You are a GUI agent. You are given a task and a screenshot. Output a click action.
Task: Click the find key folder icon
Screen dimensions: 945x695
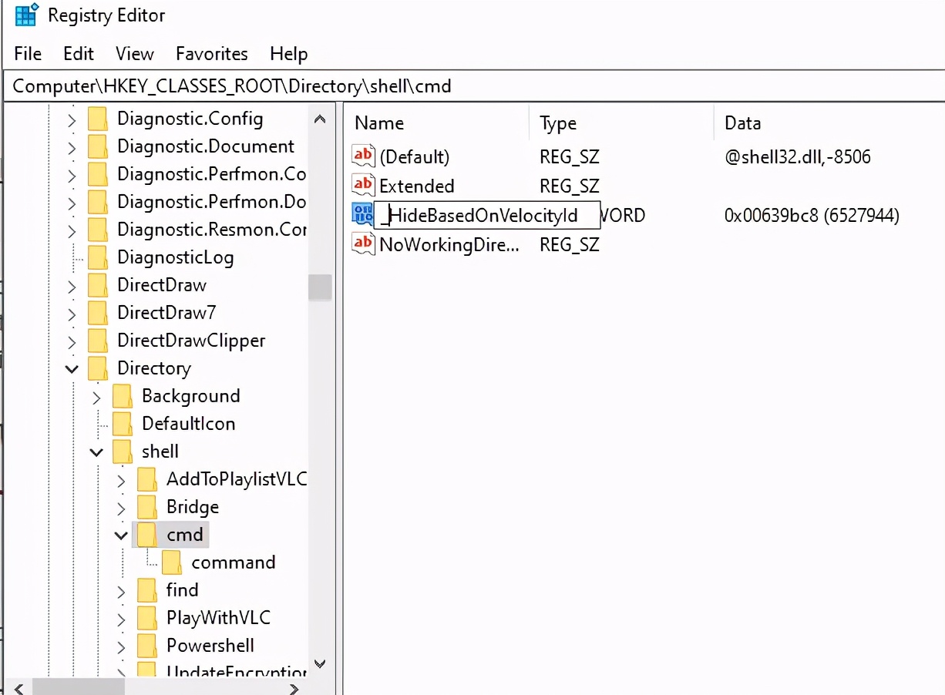147,589
